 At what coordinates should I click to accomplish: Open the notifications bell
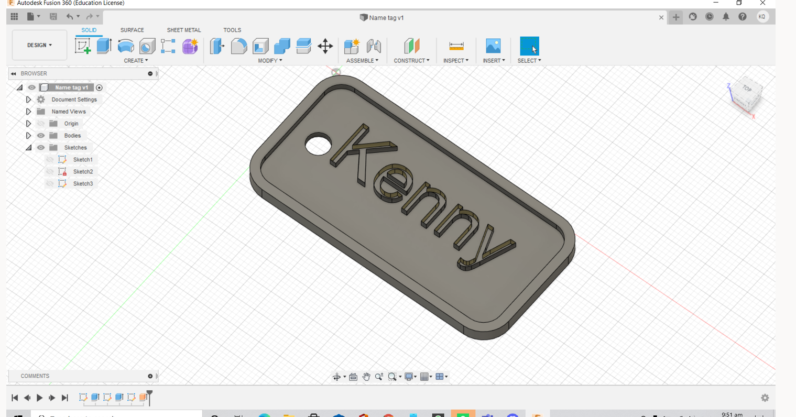[726, 17]
